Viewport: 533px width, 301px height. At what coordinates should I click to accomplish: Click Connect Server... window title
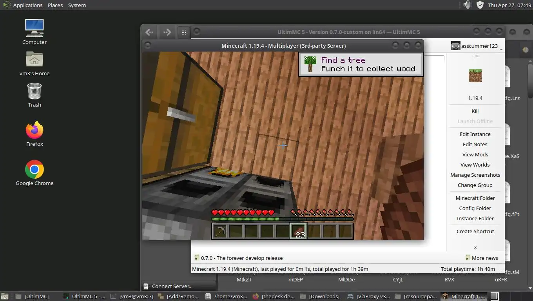tap(172, 286)
